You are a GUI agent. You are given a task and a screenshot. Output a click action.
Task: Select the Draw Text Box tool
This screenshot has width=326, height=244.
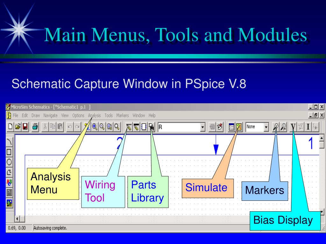coord(9,193)
